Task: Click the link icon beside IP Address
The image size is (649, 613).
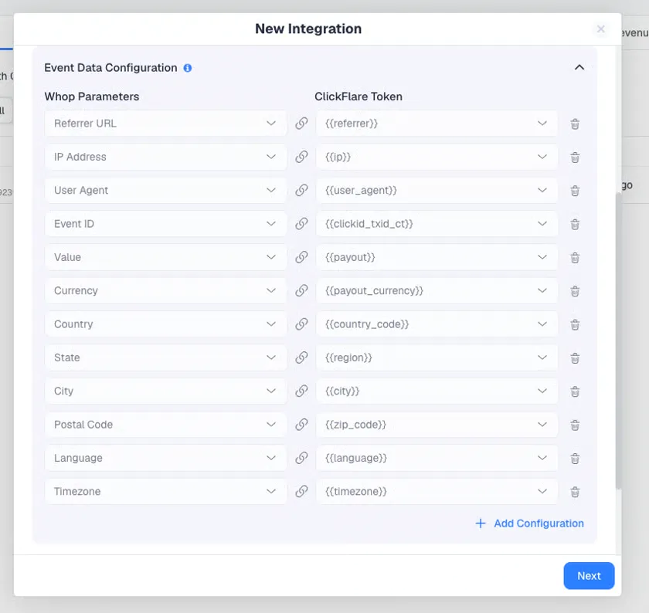Action: 301,157
